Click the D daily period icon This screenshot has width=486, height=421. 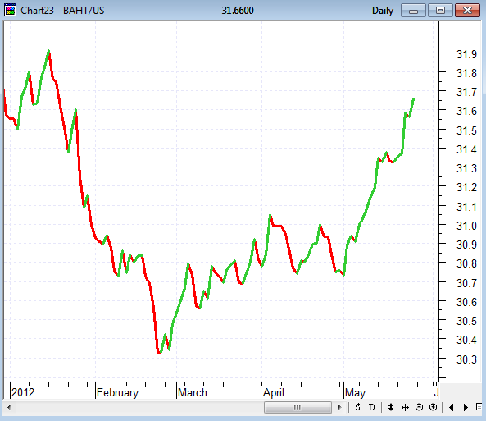coord(371,407)
